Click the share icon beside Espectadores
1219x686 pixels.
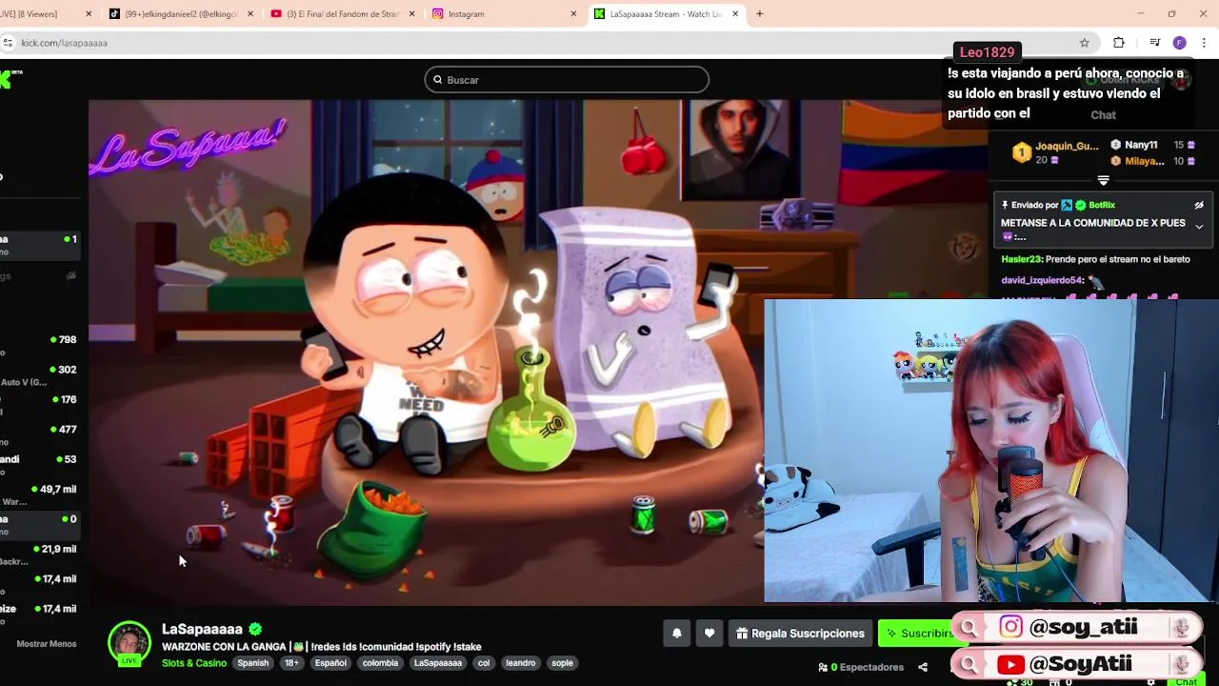click(923, 667)
